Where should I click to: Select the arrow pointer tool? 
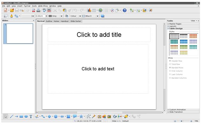(5, 116)
